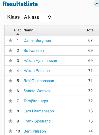Click the up-down arrows in class selector
Screen dimensions: 99x135
(x=49, y=17)
